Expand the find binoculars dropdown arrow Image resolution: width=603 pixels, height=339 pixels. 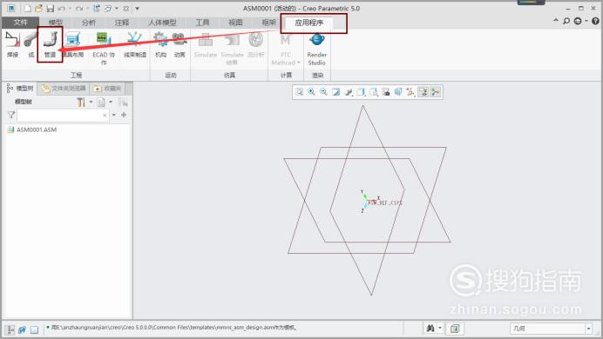(440, 329)
